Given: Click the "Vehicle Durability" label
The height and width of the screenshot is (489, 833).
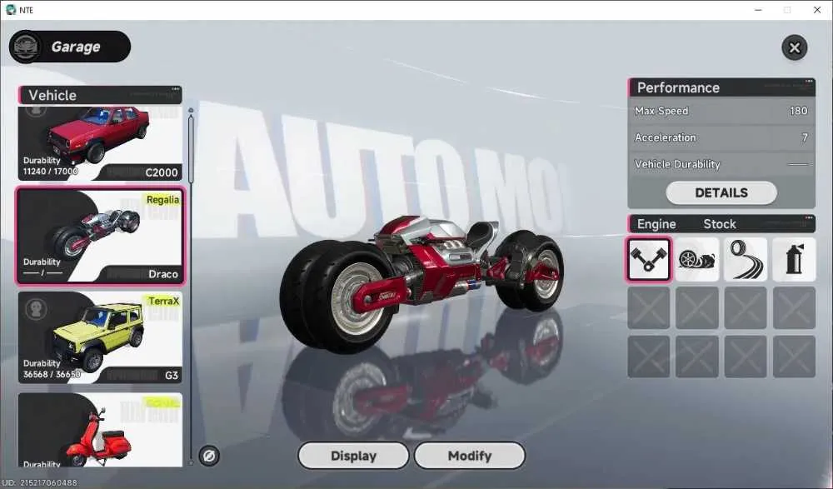Looking at the screenshot, I should (677, 164).
